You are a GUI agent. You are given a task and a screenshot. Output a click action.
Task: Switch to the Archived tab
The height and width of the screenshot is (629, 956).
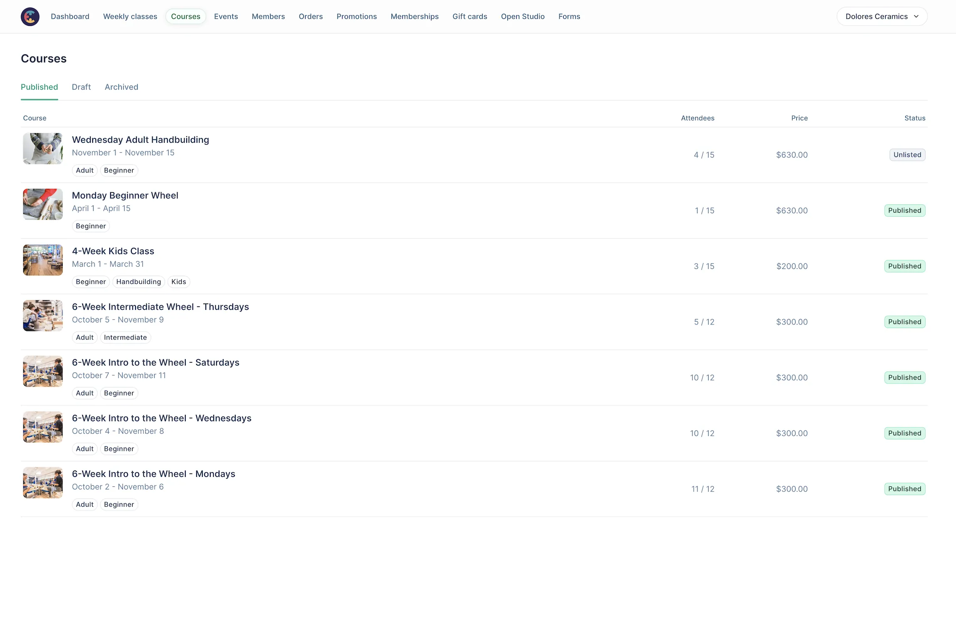121,87
